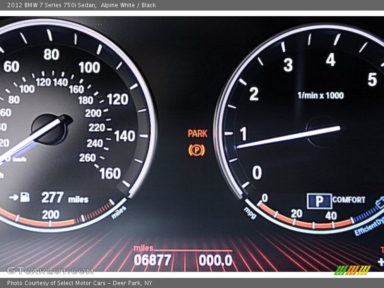
Task: Click the 160 mark on the speedometer
Action: click(110, 174)
